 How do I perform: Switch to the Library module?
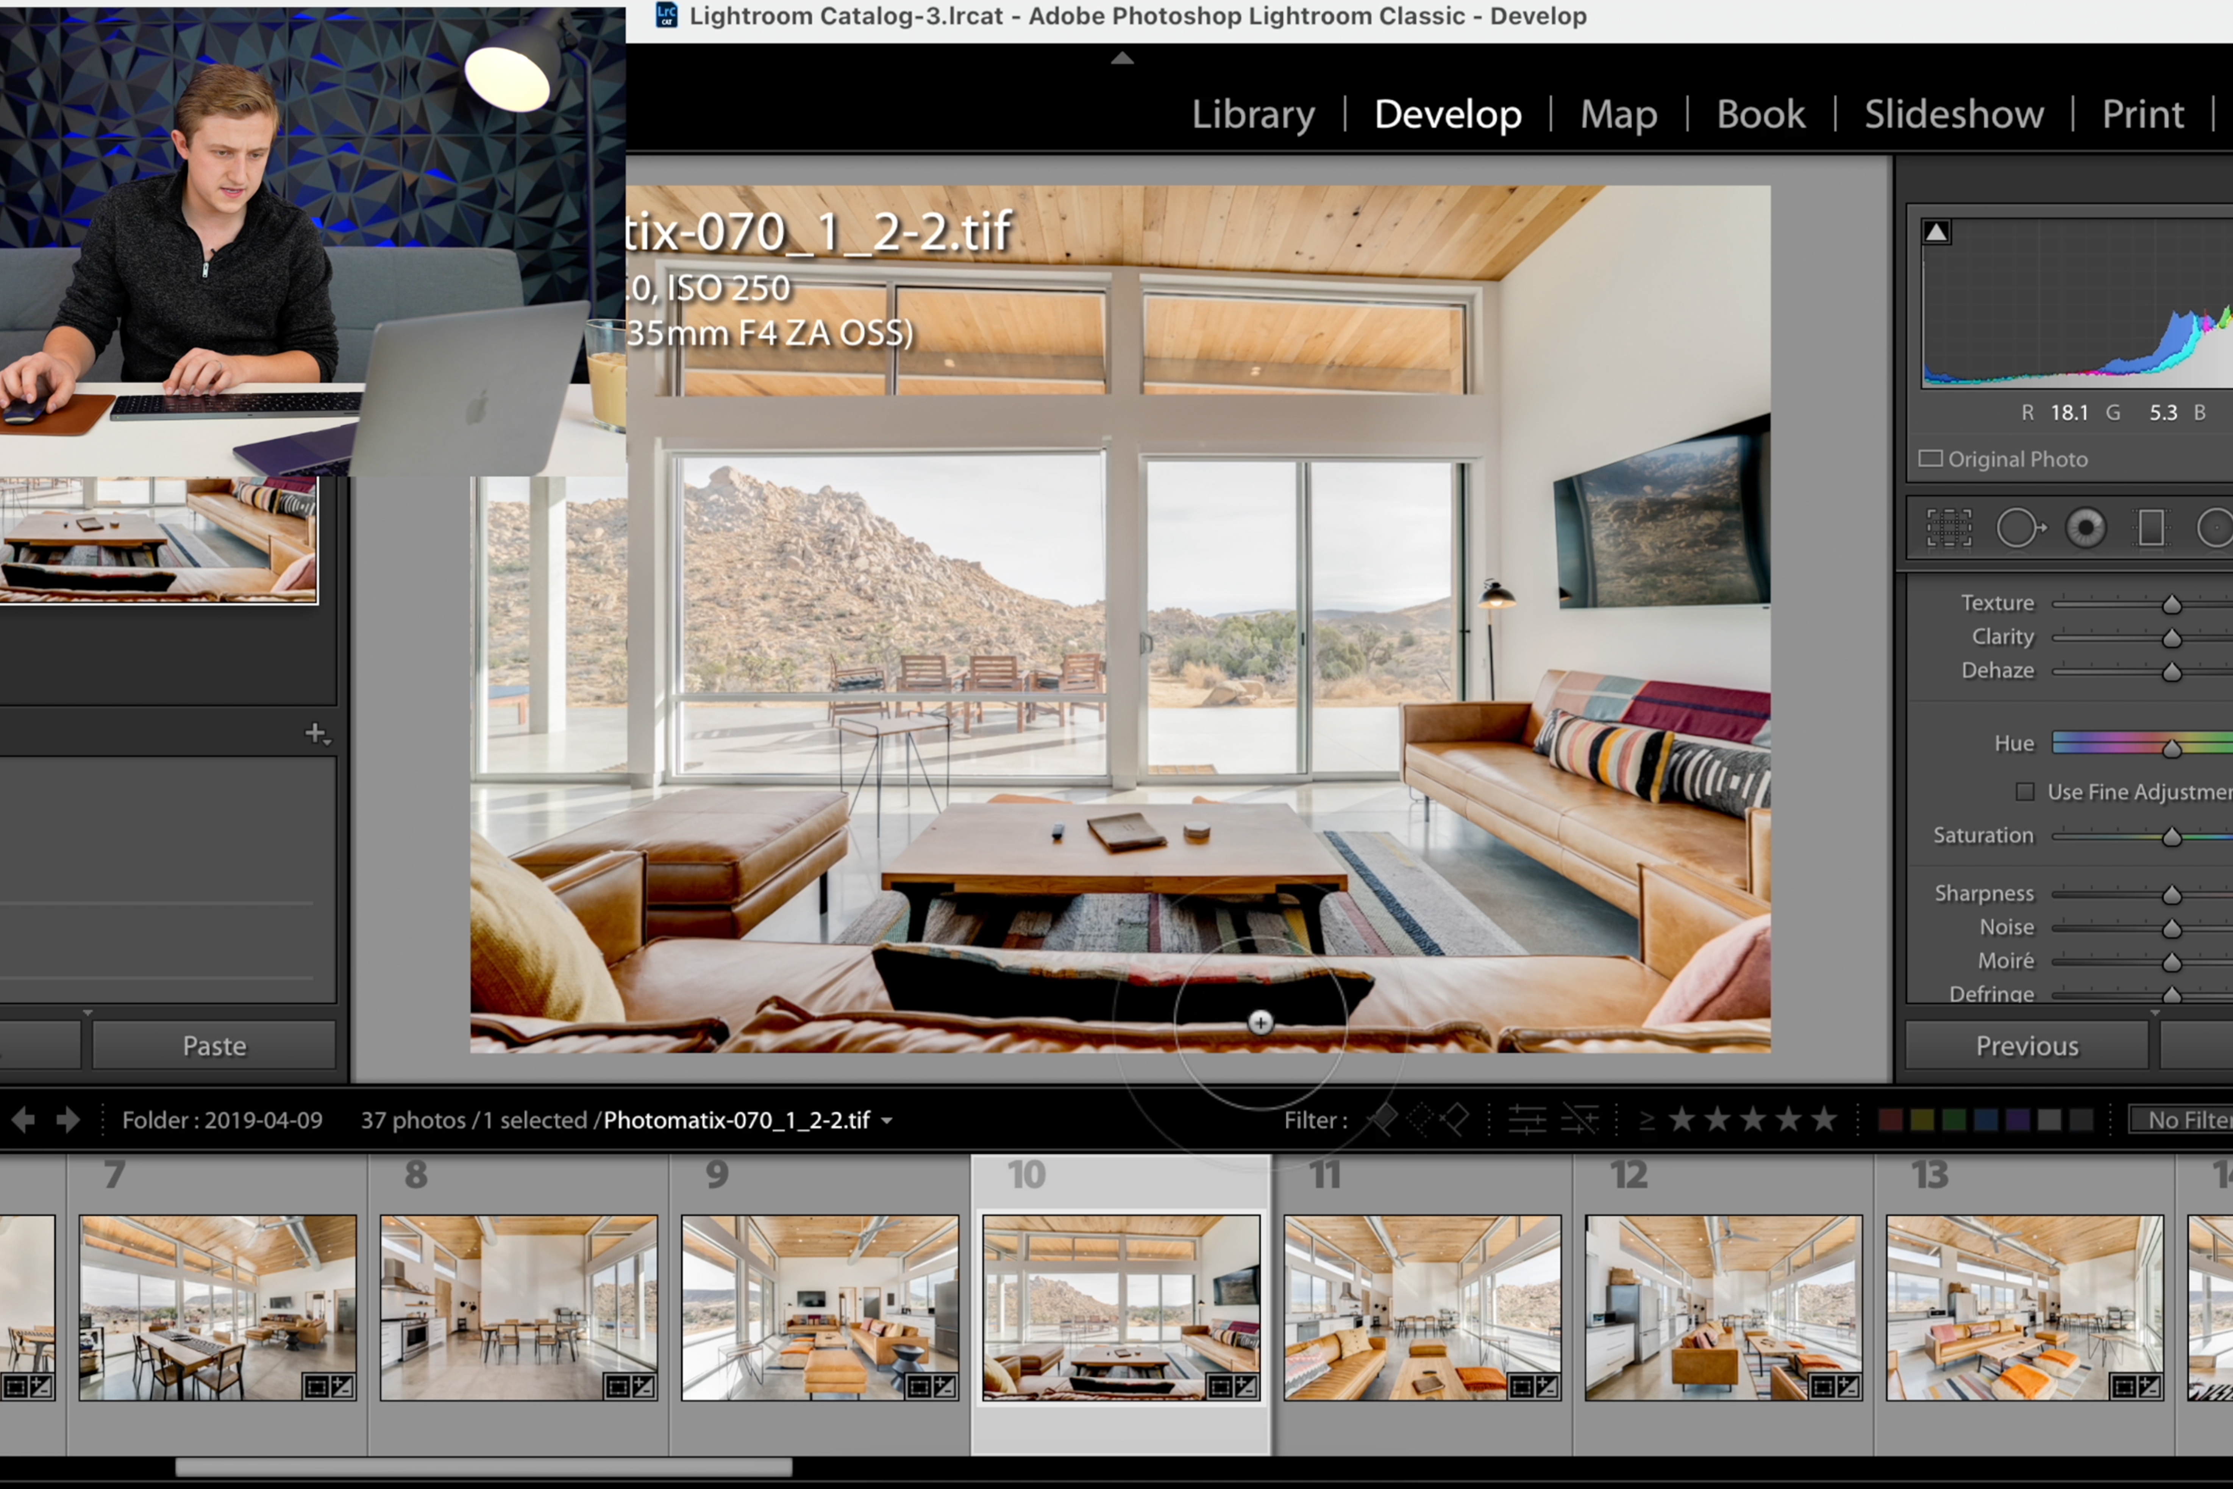tap(1253, 114)
